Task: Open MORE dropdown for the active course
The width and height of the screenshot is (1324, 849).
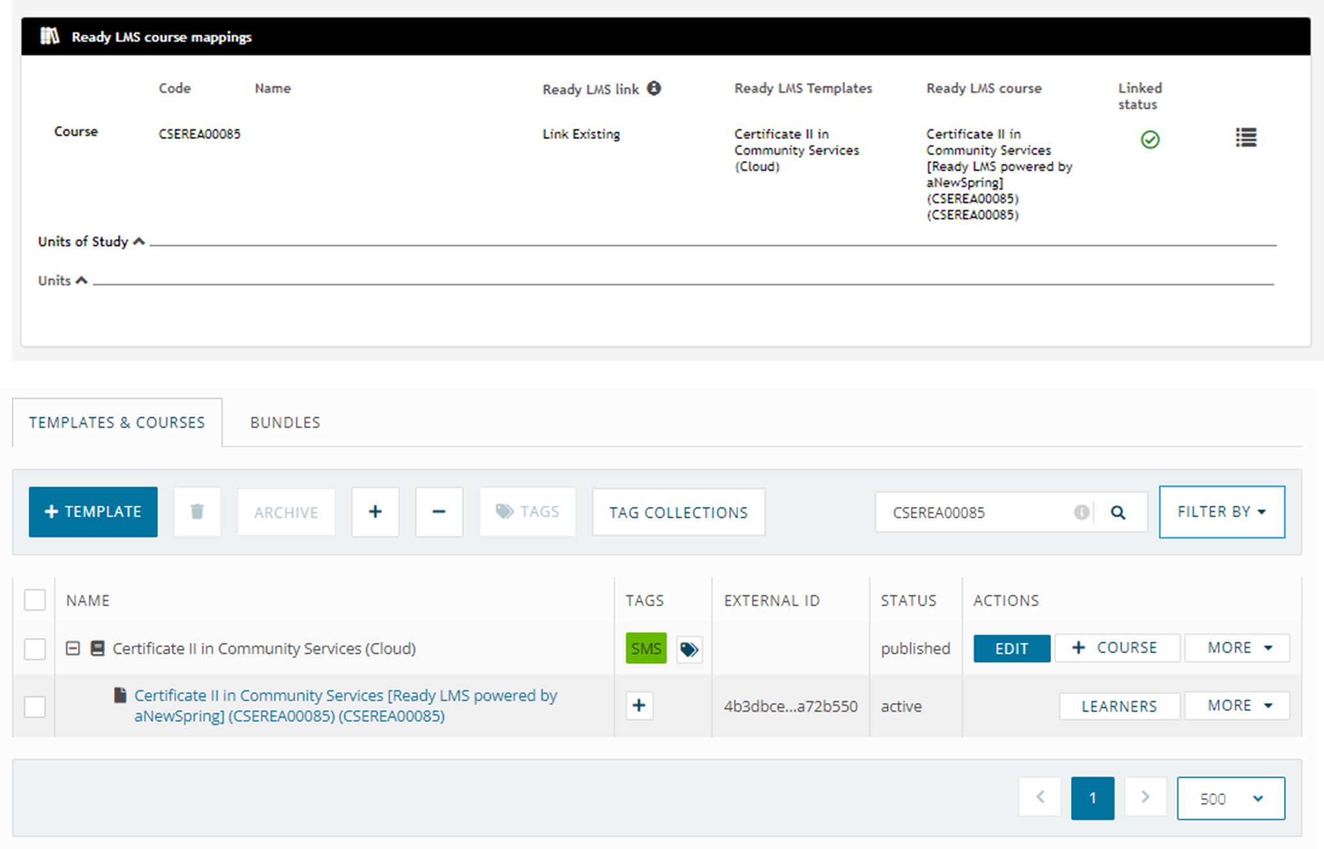Action: click(1237, 706)
